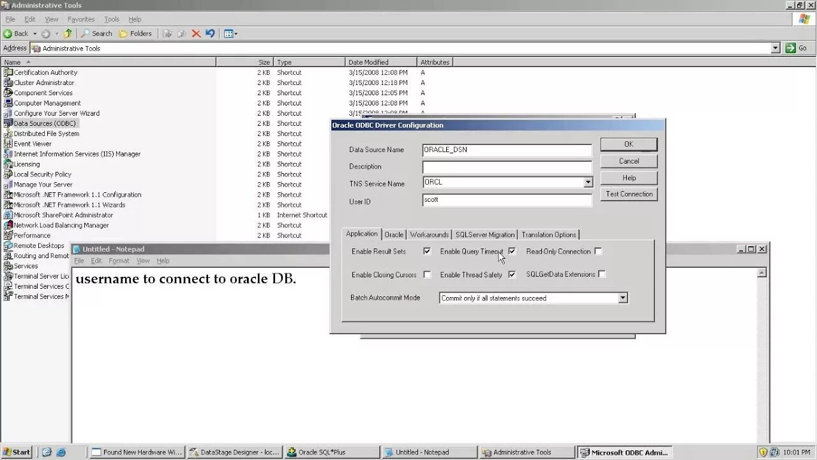Click the Data Source Name field
This screenshot has height=460, width=817.
point(507,150)
